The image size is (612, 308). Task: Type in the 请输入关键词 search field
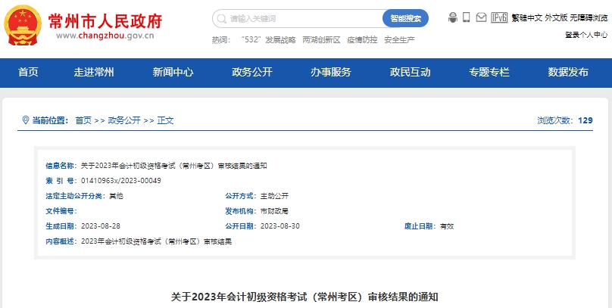(303, 18)
